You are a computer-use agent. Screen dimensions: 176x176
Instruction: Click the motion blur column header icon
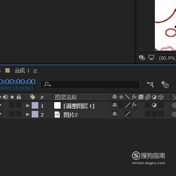click(148, 97)
